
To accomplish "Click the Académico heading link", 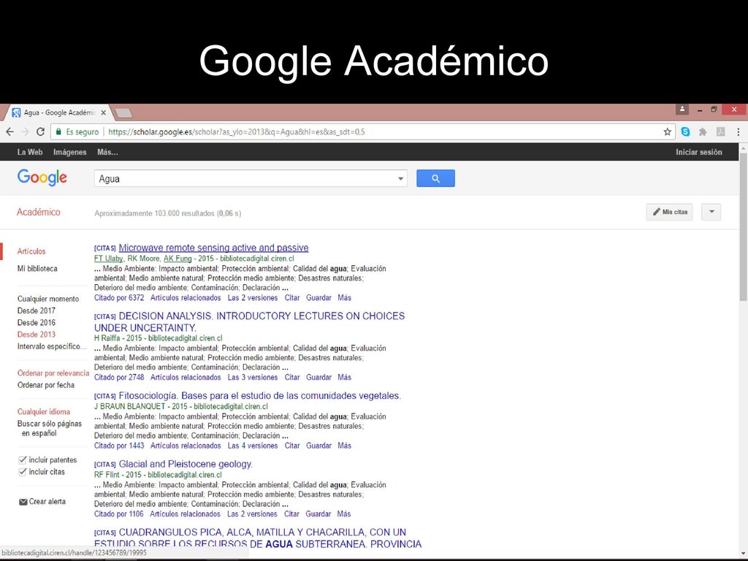I will tap(39, 213).
